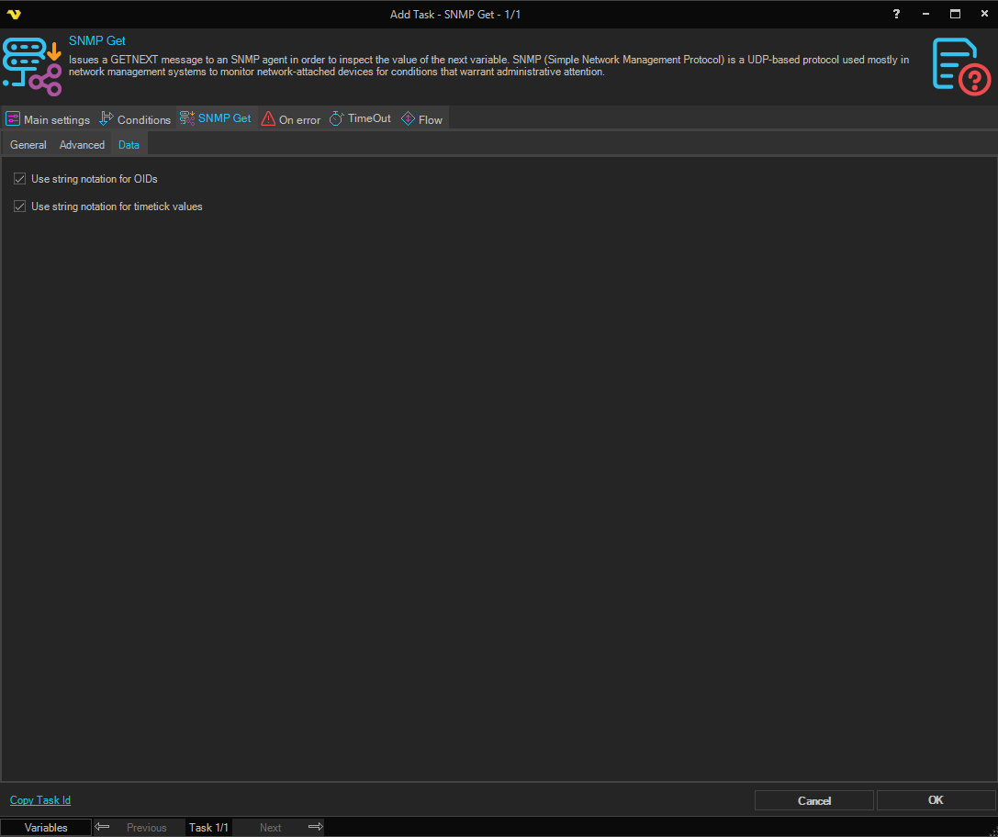Click the VisualCron logo in title bar

(x=14, y=14)
